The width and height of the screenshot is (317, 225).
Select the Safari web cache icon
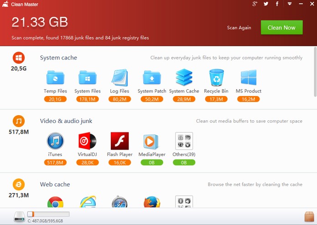[120, 202]
